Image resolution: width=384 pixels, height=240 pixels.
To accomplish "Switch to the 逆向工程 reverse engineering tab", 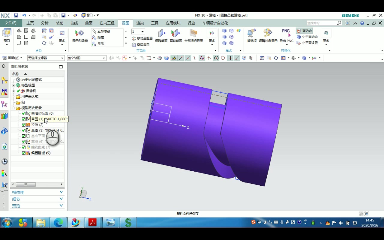I will [107, 23].
